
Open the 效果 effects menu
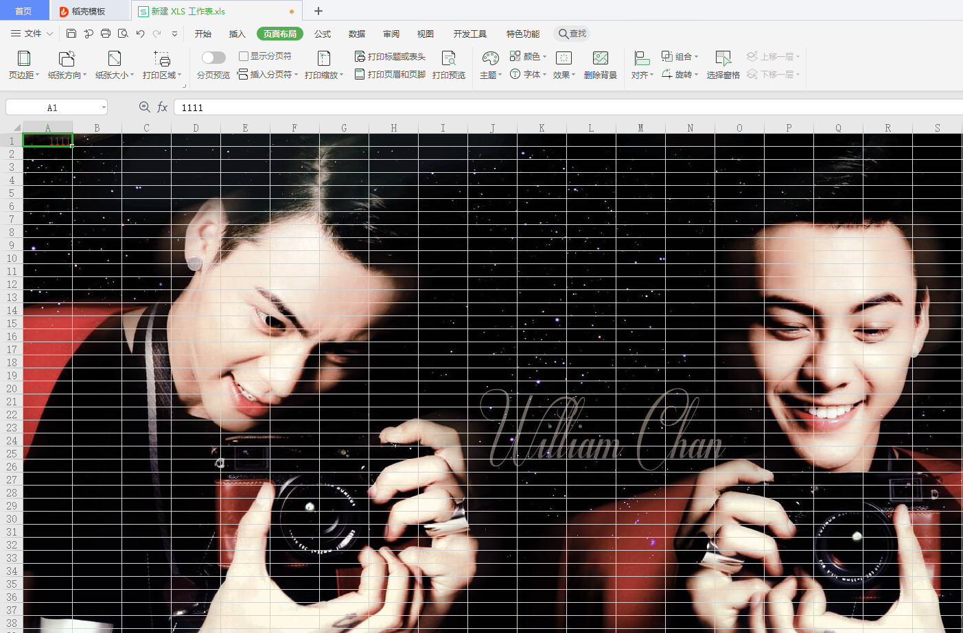click(564, 65)
